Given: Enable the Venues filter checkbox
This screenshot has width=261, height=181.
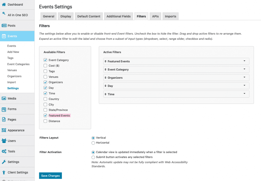Looking at the screenshot, I should [x=45, y=77].
